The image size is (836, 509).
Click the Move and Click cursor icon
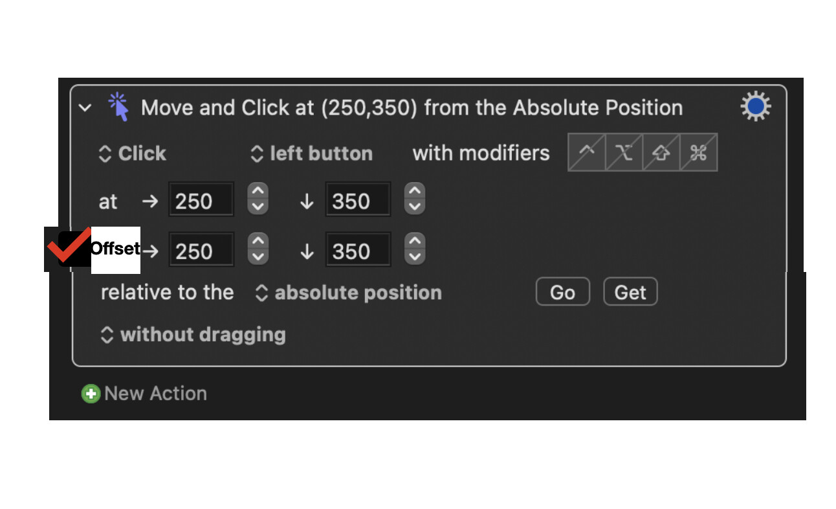click(118, 107)
